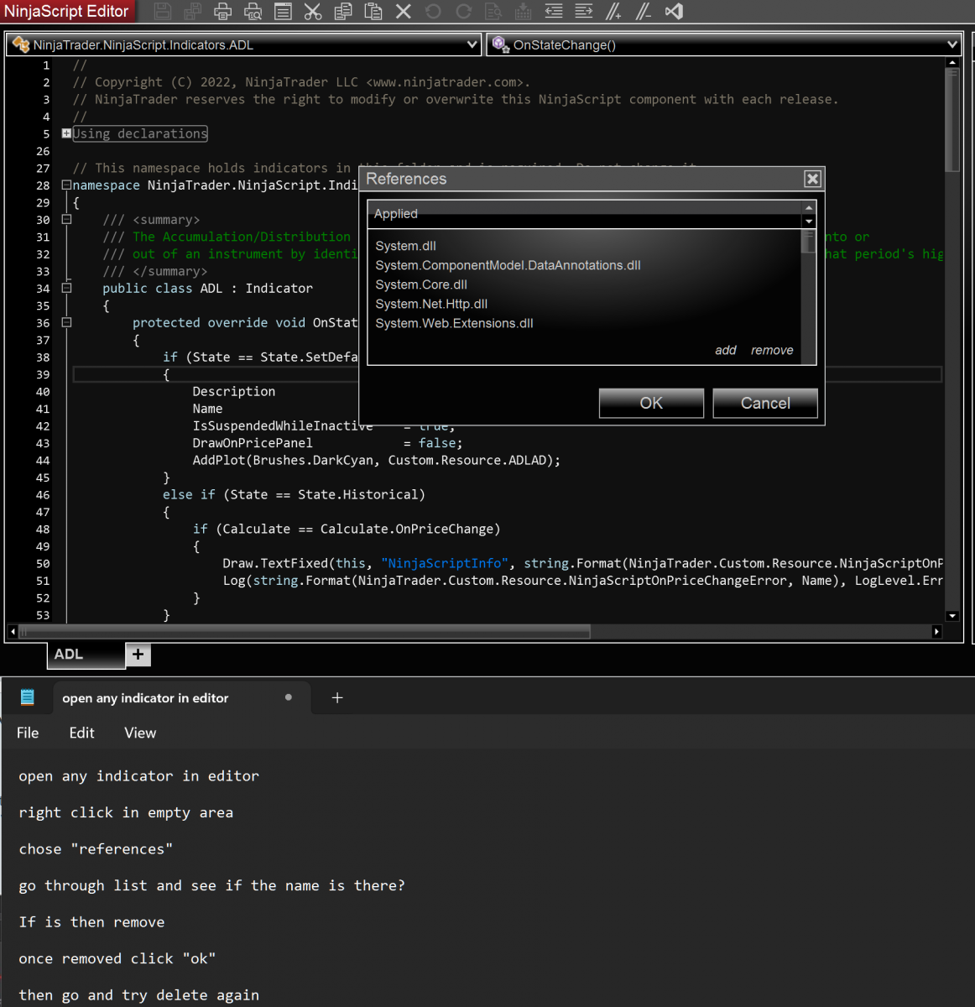Open the View menu in Notepad
Image resolution: width=975 pixels, height=1007 pixels.
[140, 733]
